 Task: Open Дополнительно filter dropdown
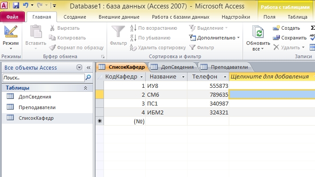pos(214,38)
